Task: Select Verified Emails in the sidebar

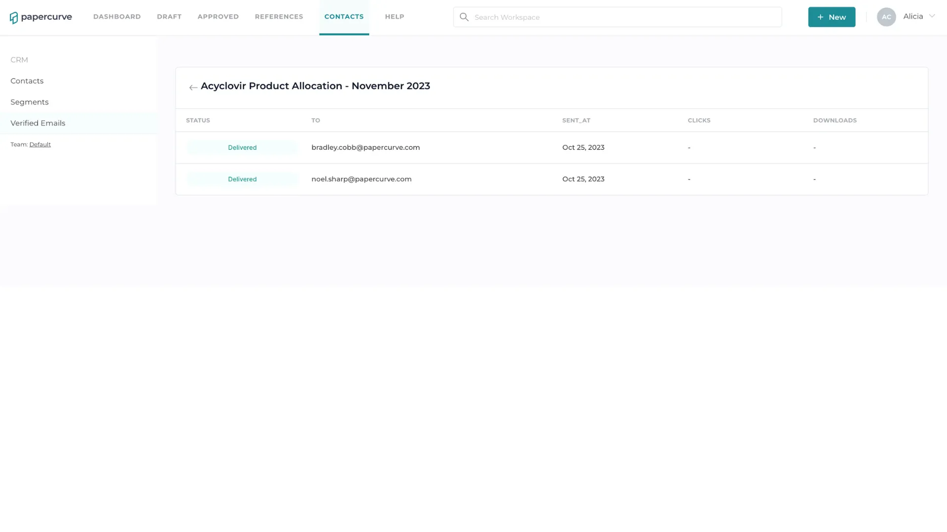Action: tap(38, 123)
